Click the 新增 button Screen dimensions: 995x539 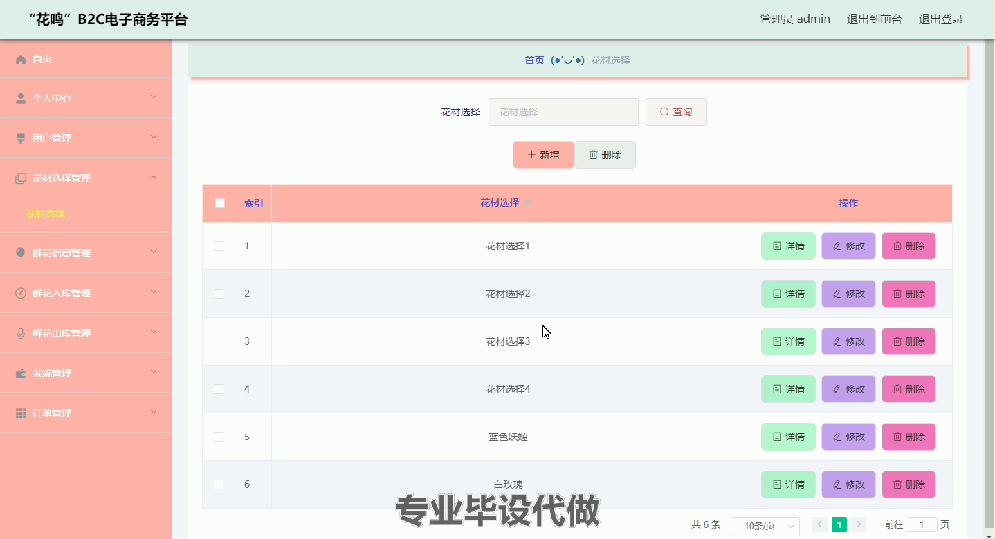click(x=543, y=155)
